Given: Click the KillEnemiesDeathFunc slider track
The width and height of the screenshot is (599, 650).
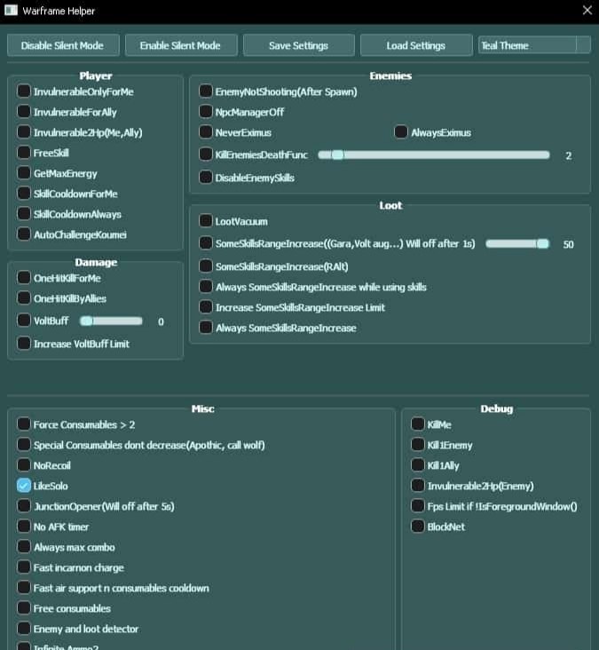Looking at the screenshot, I should point(434,155).
